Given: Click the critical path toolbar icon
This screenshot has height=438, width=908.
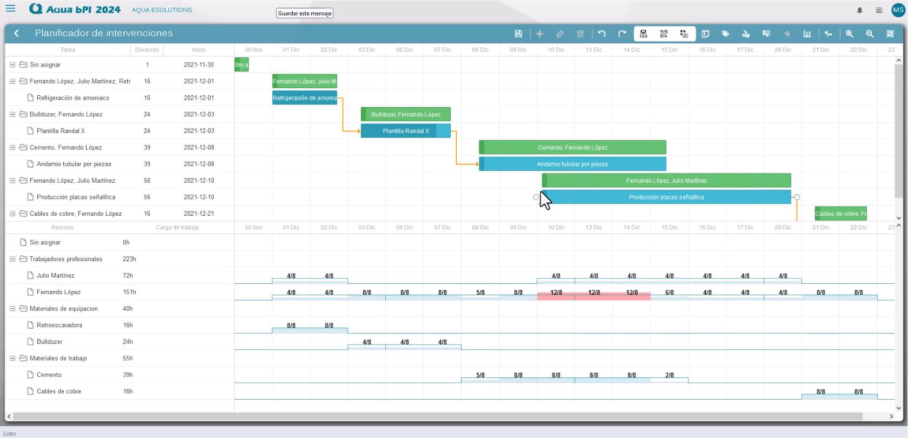Looking at the screenshot, I should click(x=828, y=34).
